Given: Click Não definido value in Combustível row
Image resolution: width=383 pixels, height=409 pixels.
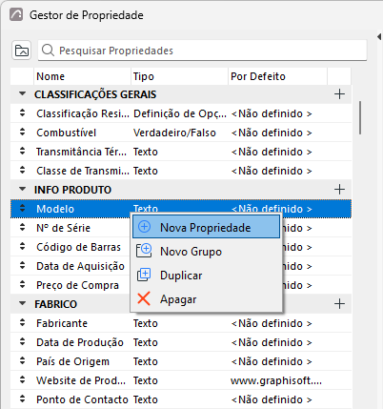Looking at the screenshot, I should pyautogui.click(x=272, y=133).
